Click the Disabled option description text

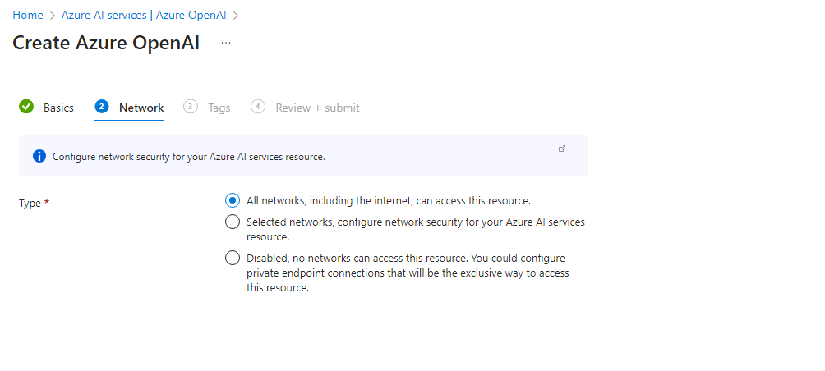(408, 273)
